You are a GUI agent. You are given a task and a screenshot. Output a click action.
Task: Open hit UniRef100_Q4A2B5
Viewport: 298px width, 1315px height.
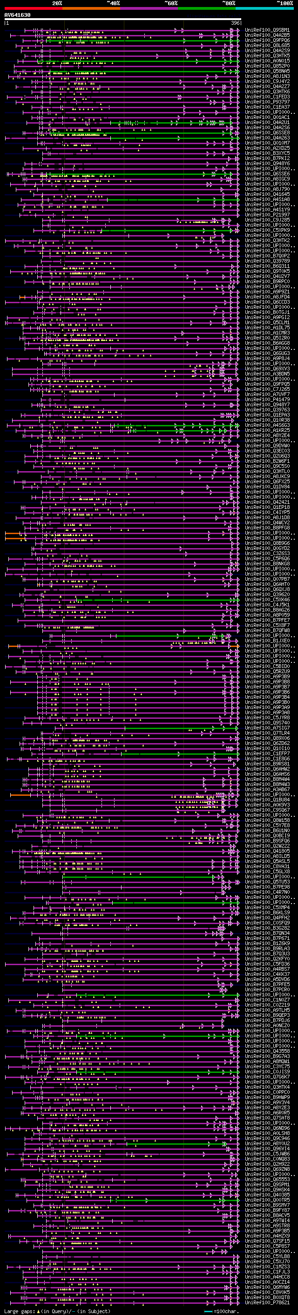[267, 35]
